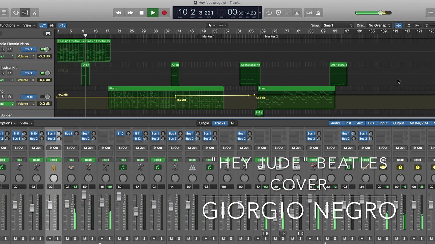Open the Editors with the scissors icon
The image size is (435, 244).
point(34,13)
